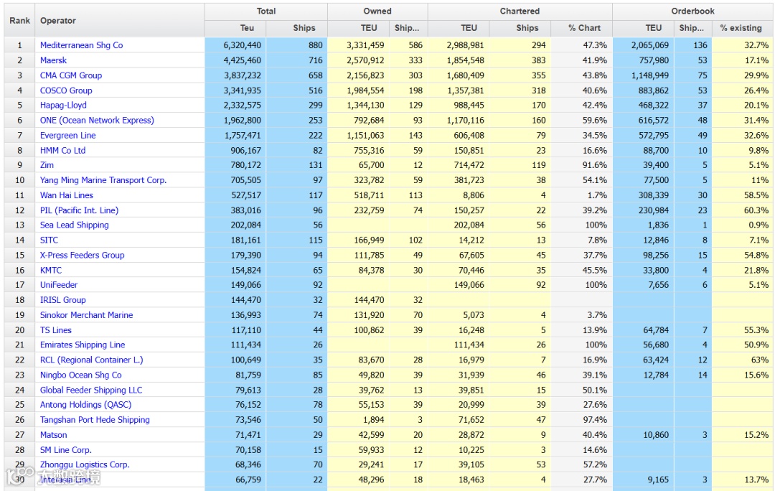Select Tangshan's 97.4% chartered cell
Viewport: 775px width, 491px height.
coord(581,420)
